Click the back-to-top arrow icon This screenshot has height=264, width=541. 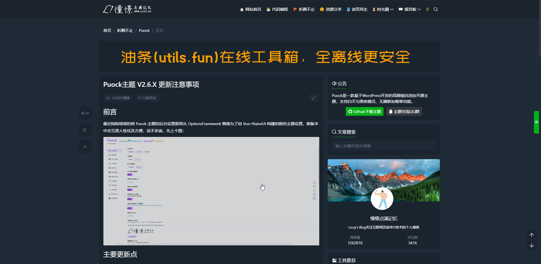[532, 235]
